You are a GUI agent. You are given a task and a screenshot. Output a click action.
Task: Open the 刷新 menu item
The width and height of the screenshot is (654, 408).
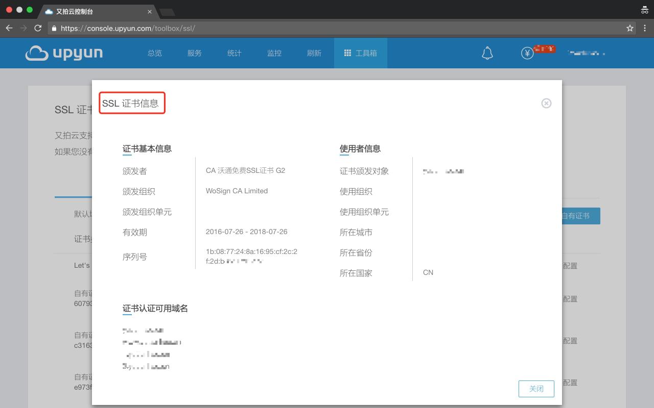pos(314,53)
